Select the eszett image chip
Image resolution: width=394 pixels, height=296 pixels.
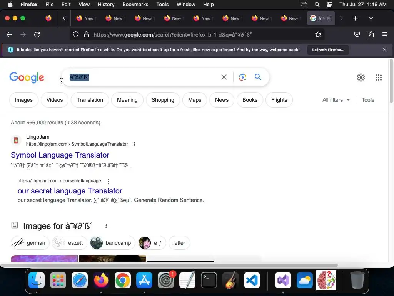pyautogui.click(x=69, y=243)
